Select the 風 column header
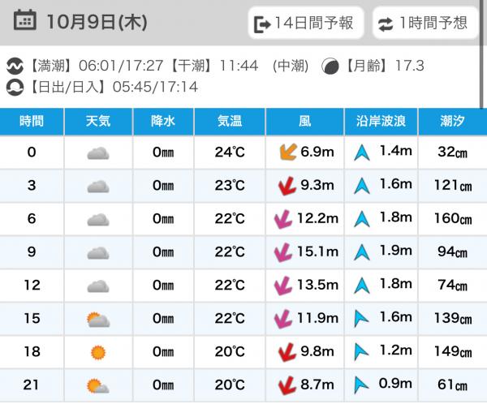This screenshot has height=404, width=487. (x=304, y=122)
